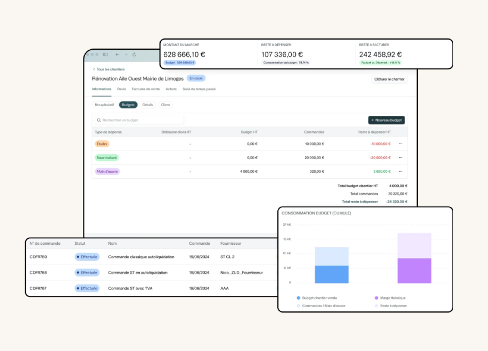
Task: Click the browser forward arrow
Action: 126,55
